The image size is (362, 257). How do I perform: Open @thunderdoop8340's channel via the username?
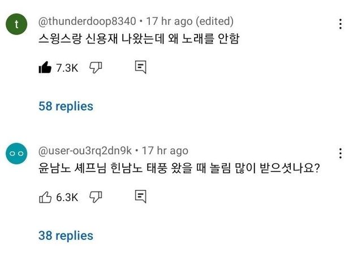[x=87, y=21]
